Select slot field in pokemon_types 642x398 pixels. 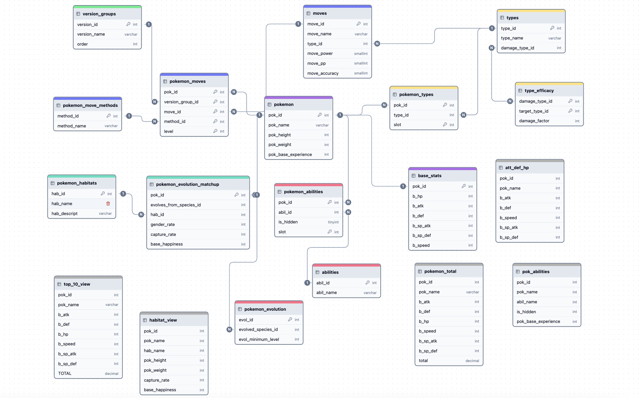tap(424, 125)
